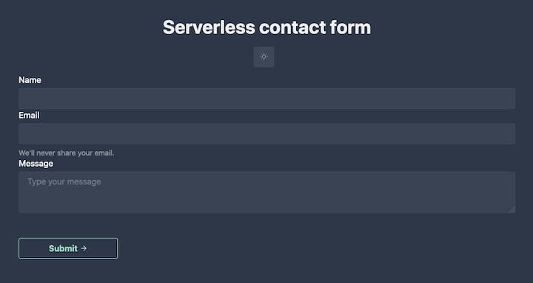
Task: Submit the contact form
Action: [x=68, y=248]
